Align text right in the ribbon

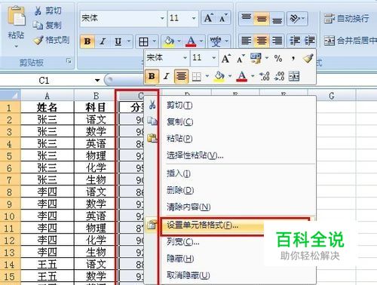click(x=277, y=41)
